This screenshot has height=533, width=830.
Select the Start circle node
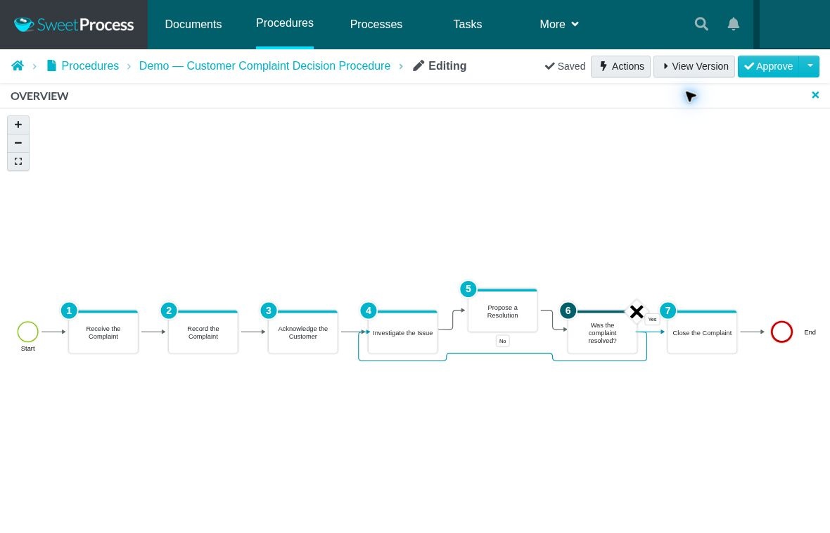coord(28,332)
